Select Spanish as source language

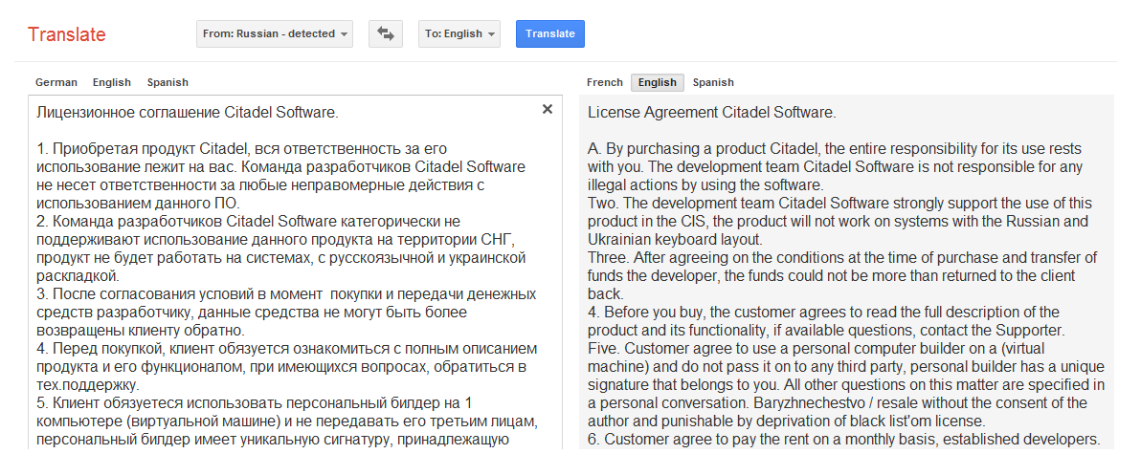click(168, 82)
